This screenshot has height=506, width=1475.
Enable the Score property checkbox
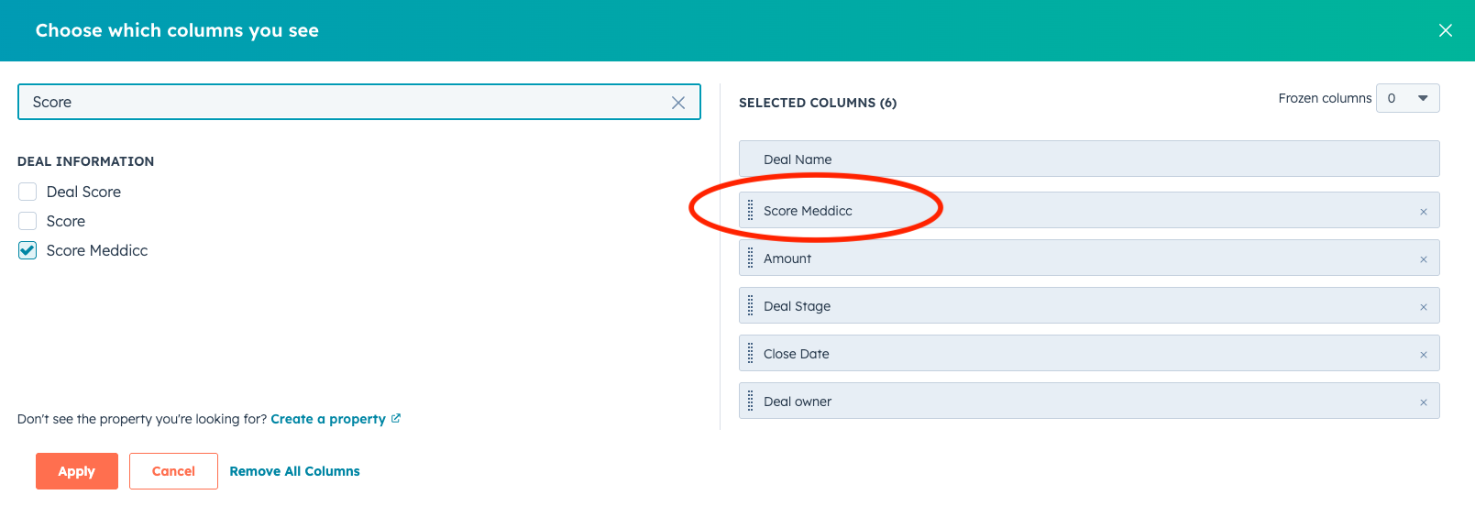pos(28,221)
